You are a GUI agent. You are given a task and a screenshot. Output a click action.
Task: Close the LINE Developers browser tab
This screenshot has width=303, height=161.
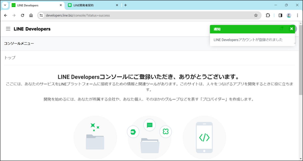[61, 5]
